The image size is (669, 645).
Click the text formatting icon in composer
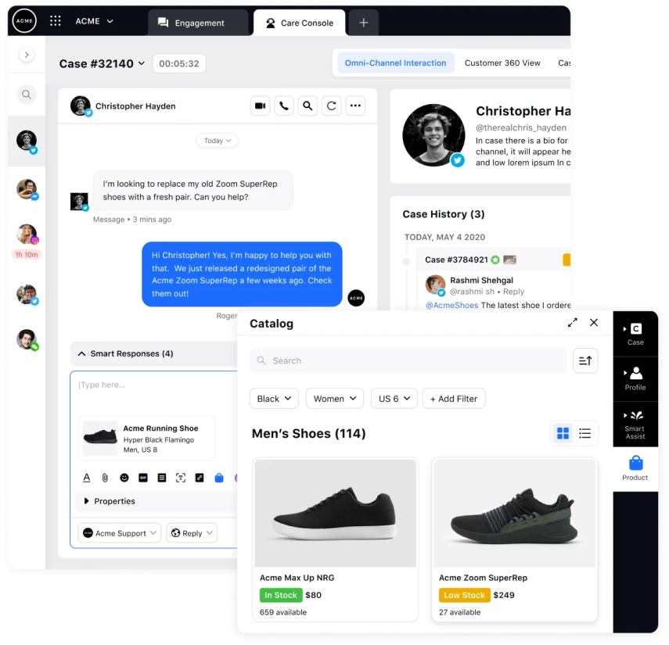tap(87, 478)
